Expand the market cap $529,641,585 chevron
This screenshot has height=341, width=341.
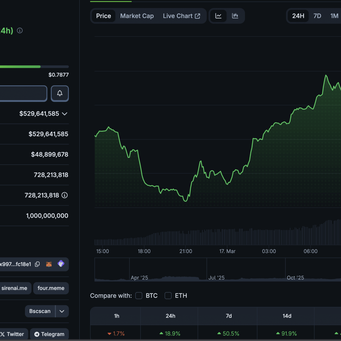(x=65, y=114)
